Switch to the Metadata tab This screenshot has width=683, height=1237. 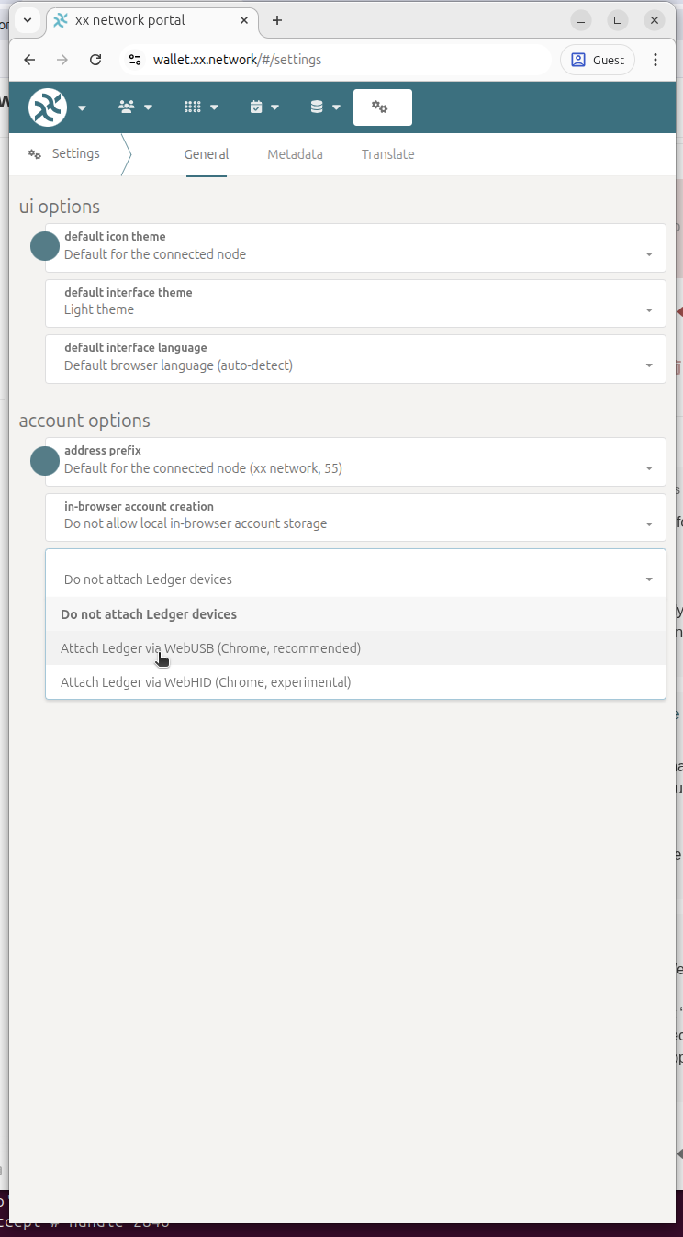click(295, 154)
